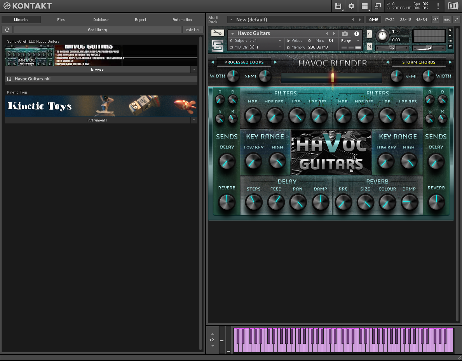Click the Add Library button
The height and width of the screenshot is (361, 462).
pos(98,30)
